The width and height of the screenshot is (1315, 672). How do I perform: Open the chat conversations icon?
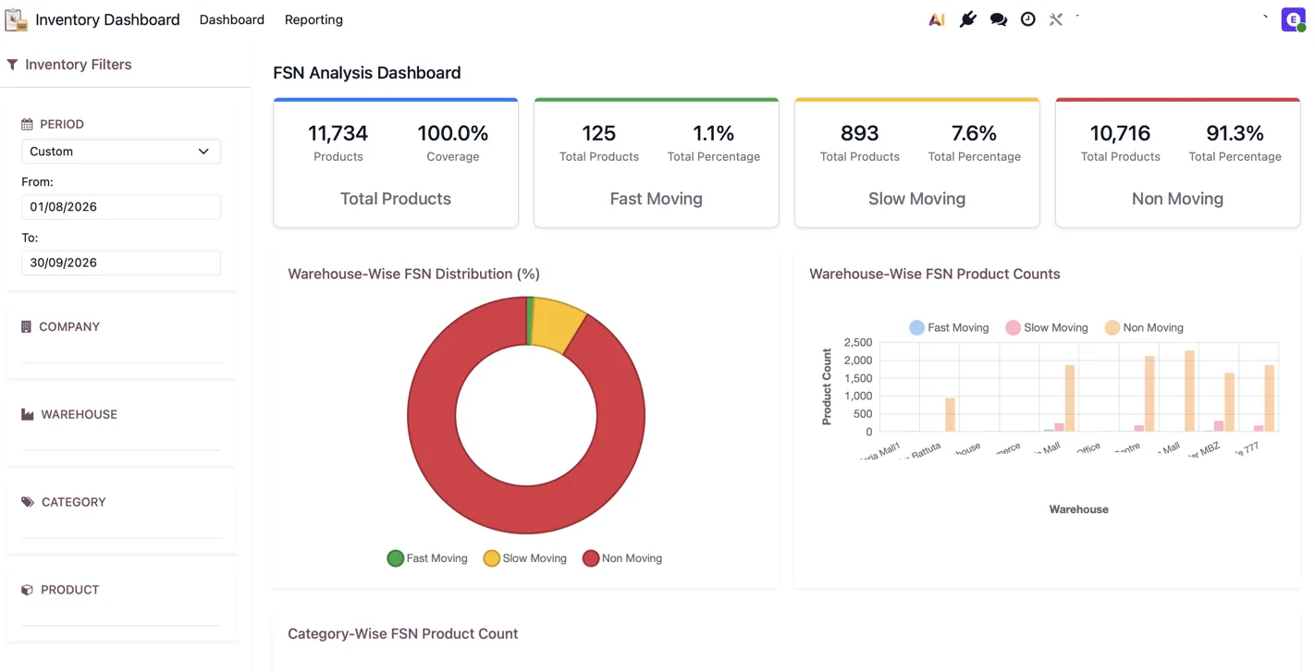click(x=998, y=19)
